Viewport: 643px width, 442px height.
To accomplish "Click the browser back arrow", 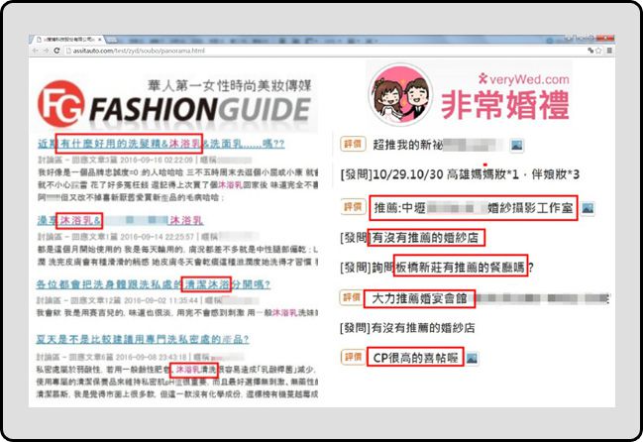I will [x=36, y=51].
